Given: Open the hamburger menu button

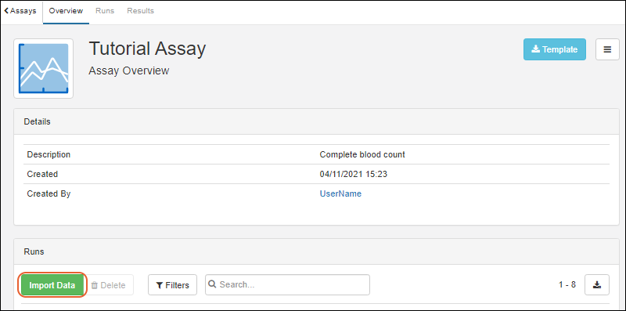Looking at the screenshot, I should point(607,49).
